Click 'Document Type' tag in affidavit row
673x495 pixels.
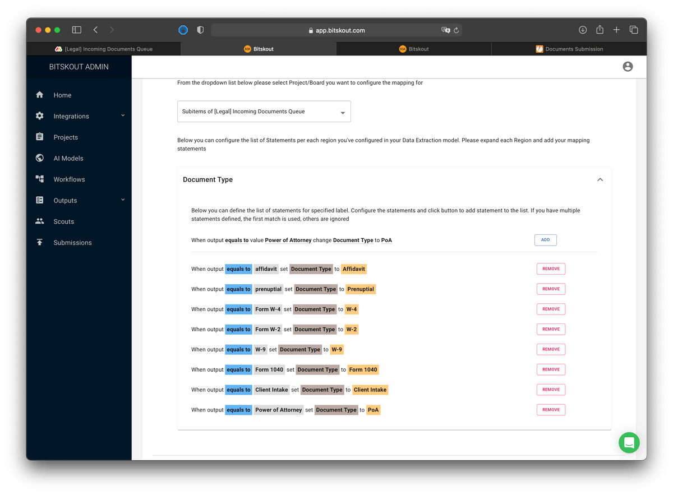(x=311, y=269)
